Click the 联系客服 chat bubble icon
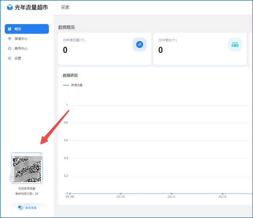Screen dimensions: 253x218 pos(21,208)
